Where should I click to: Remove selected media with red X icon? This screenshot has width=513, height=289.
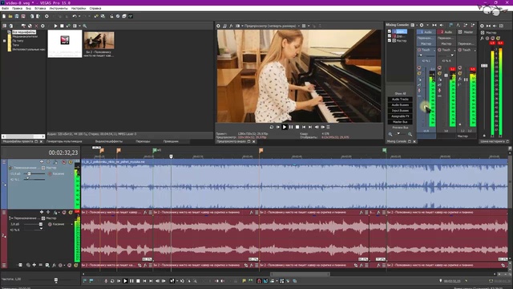click(36, 26)
